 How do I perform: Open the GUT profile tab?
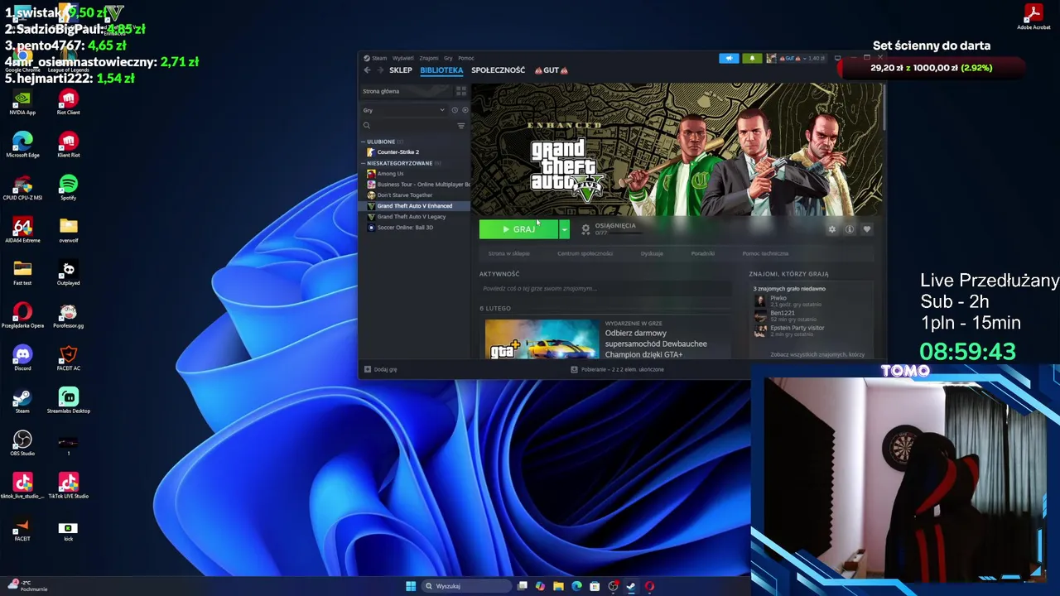tap(552, 70)
